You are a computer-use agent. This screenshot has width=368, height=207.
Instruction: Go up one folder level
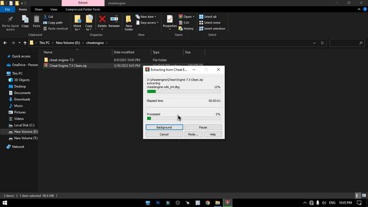[x=25, y=43]
